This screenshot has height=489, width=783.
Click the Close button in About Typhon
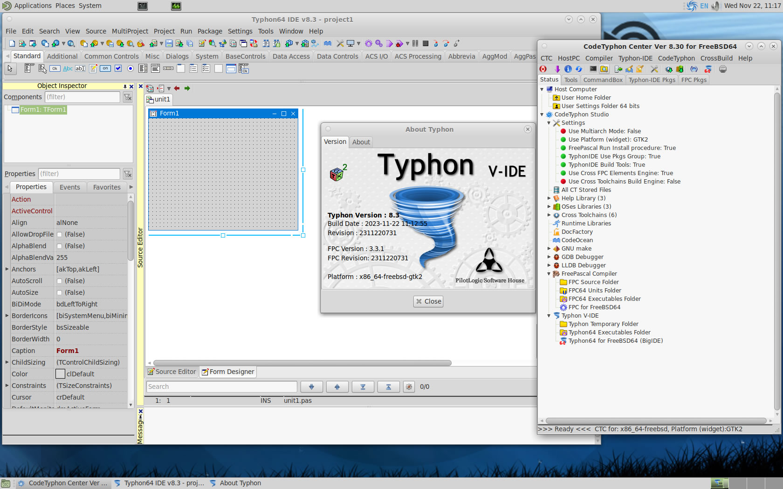pyautogui.click(x=428, y=301)
